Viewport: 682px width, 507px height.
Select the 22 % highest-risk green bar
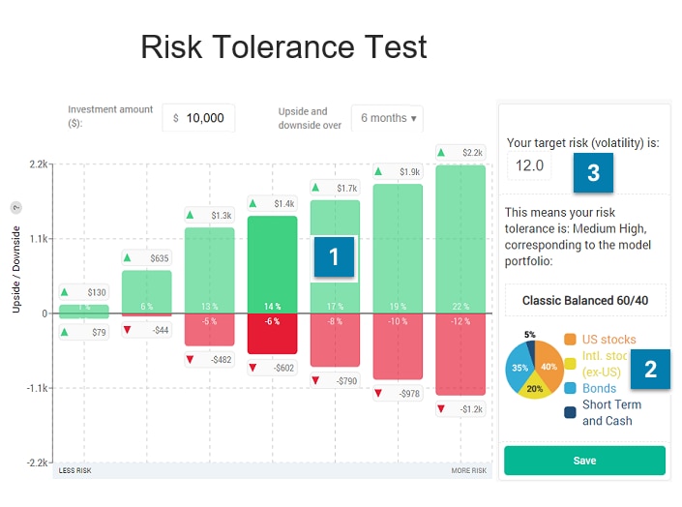pos(460,239)
